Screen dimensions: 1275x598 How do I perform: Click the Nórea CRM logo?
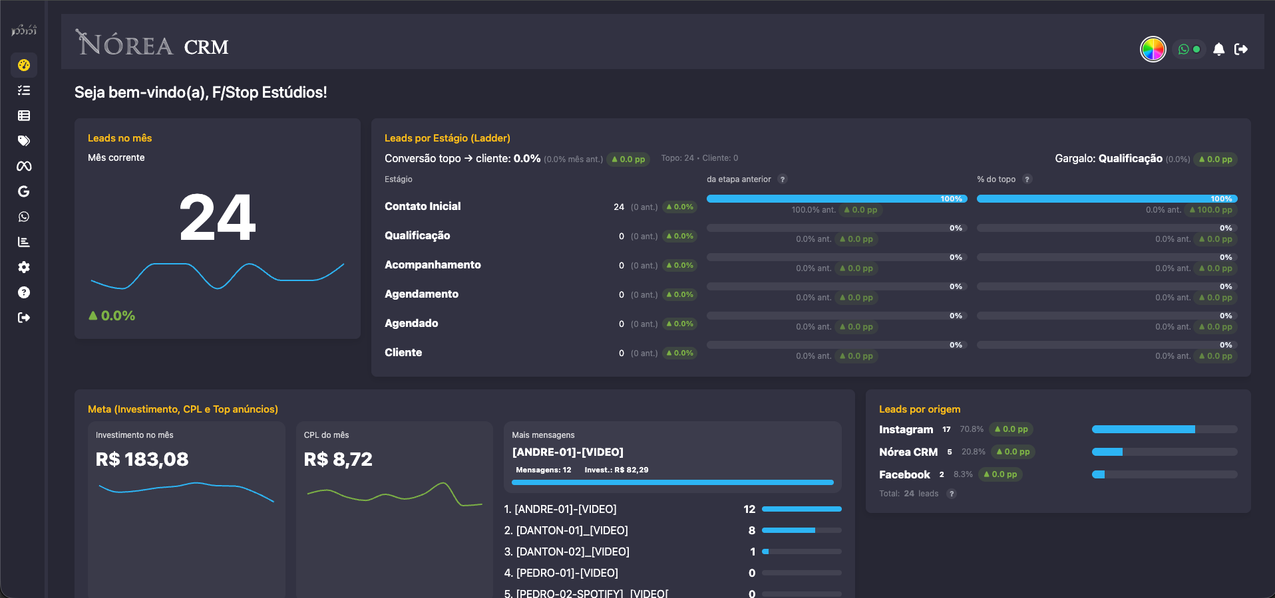point(152,45)
